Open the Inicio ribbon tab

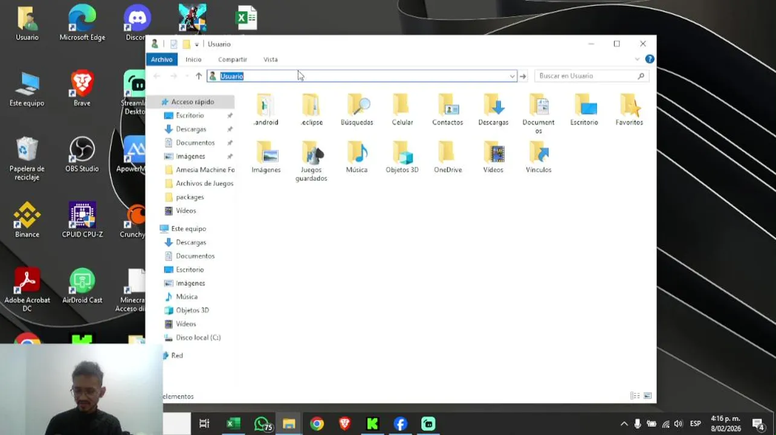coord(193,59)
